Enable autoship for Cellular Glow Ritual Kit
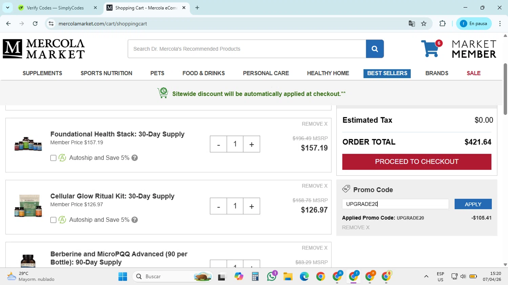508x285 pixels. [53, 220]
